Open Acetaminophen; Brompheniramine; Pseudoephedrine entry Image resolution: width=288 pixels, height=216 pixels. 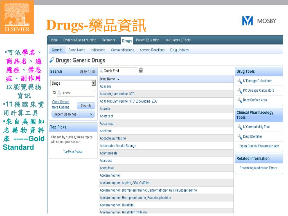(135, 198)
